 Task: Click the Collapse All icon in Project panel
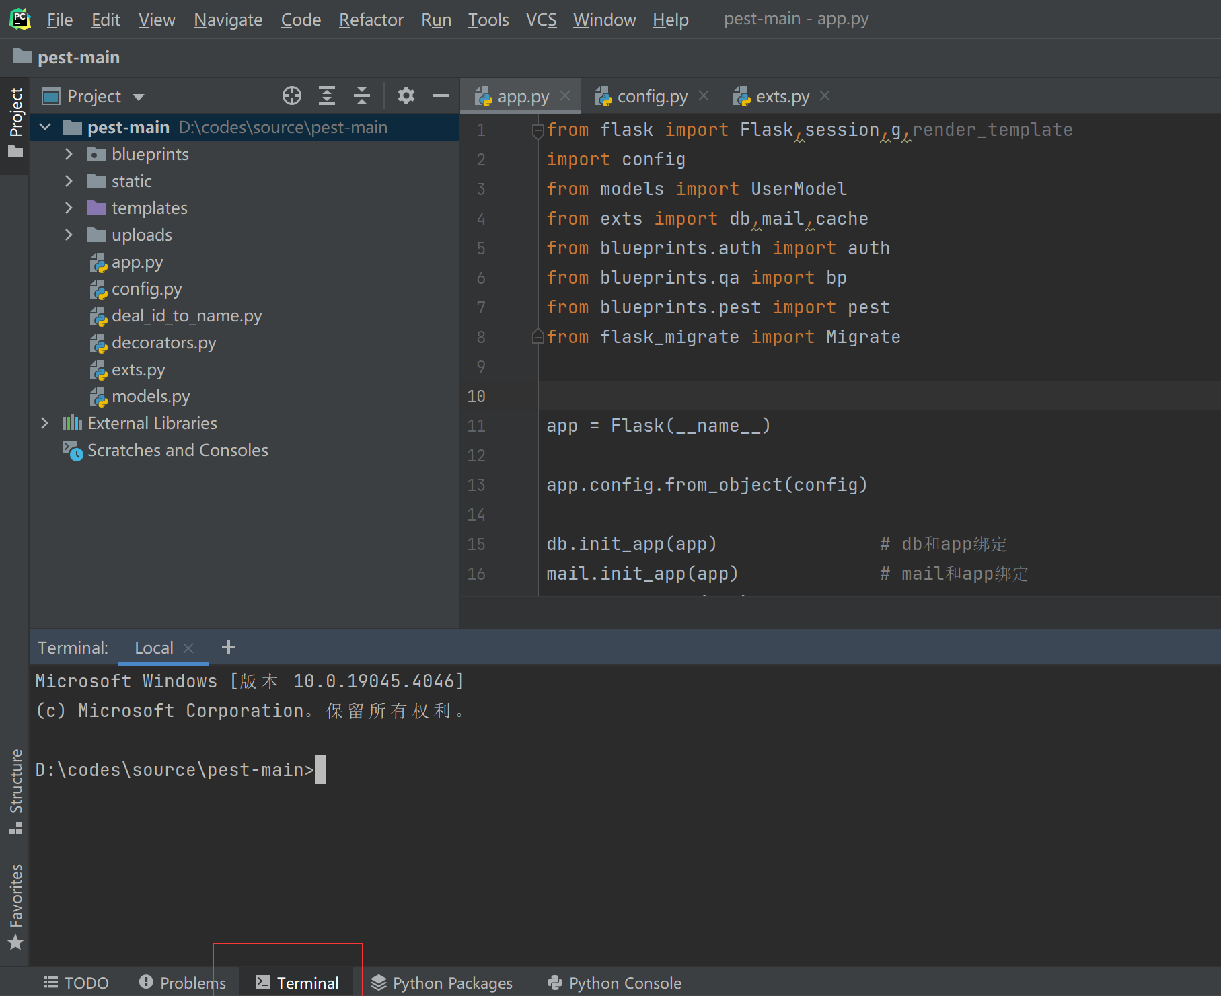362,96
